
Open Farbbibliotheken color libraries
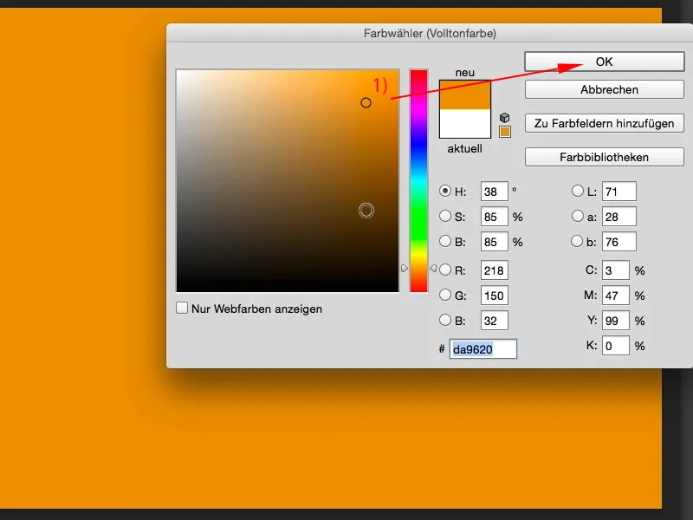coord(604,157)
